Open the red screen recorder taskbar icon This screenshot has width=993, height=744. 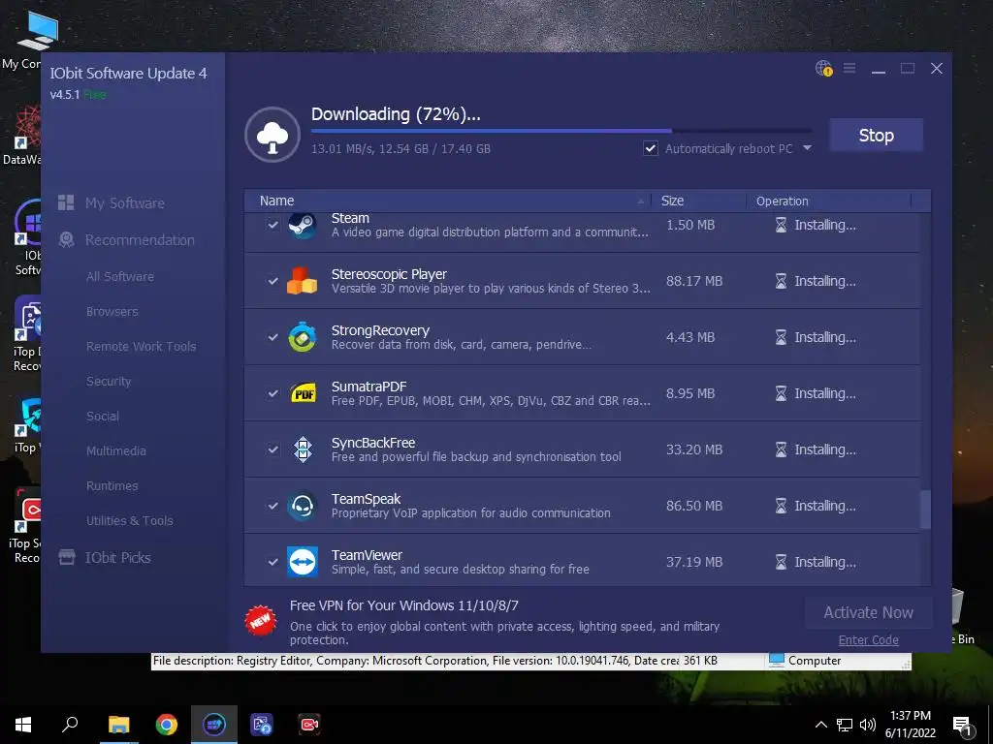[x=309, y=725]
